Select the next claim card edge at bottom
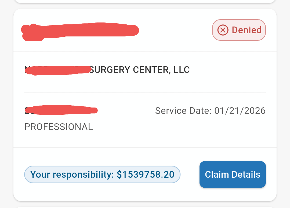This screenshot has width=290, height=208. coord(145,207)
